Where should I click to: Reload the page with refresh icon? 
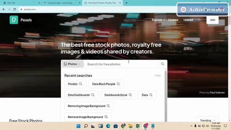pos(14,9)
